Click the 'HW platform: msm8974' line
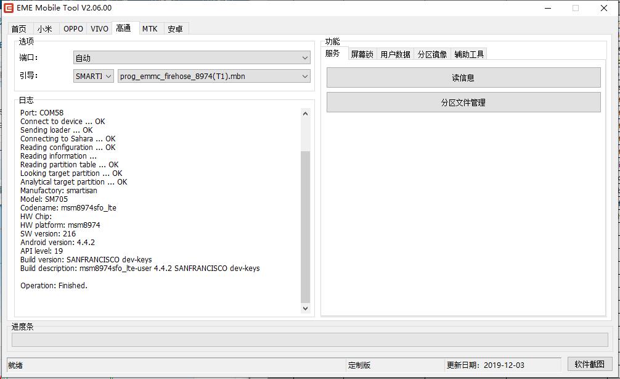The image size is (620, 379). coord(60,225)
